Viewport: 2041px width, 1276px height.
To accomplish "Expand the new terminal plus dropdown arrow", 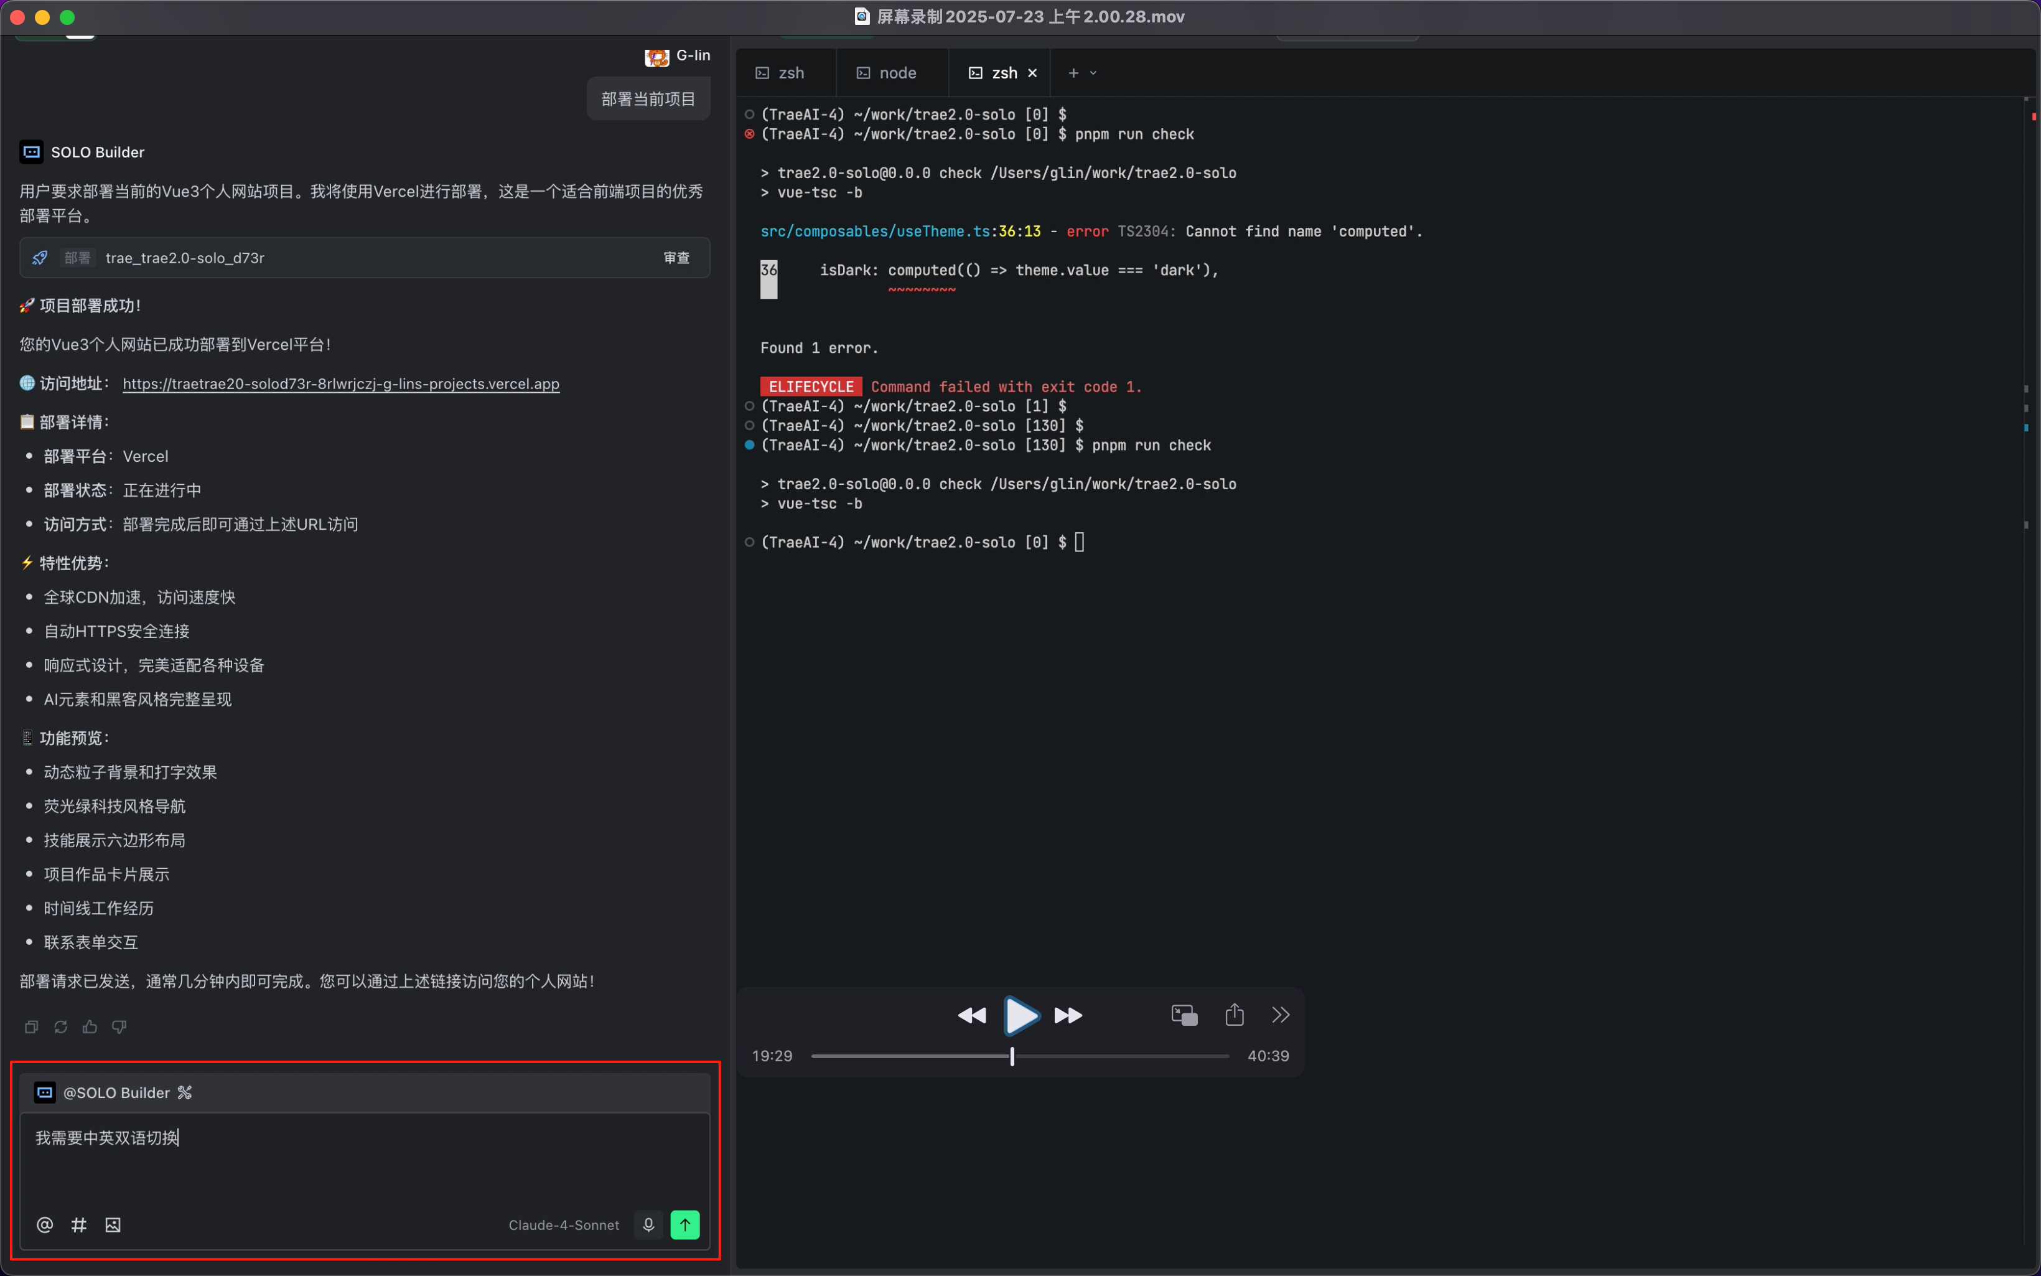I will (x=1093, y=73).
